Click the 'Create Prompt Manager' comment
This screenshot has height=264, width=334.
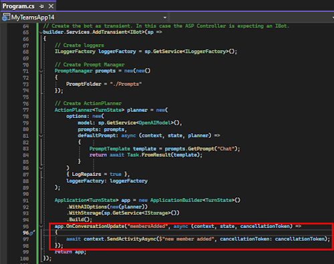tap(90, 65)
